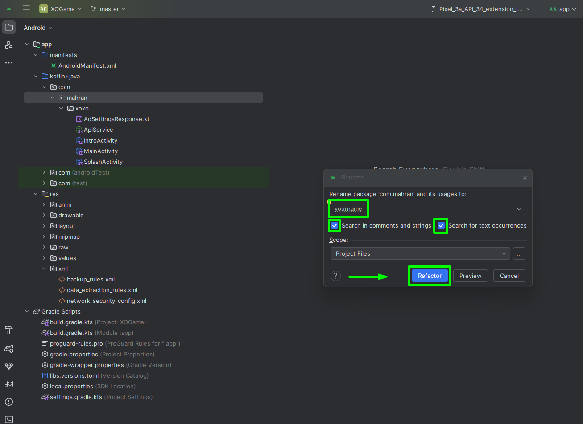The height and width of the screenshot is (424, 583).
Task: Open the Scope Project Files dropdown
Action: (420, 254)
